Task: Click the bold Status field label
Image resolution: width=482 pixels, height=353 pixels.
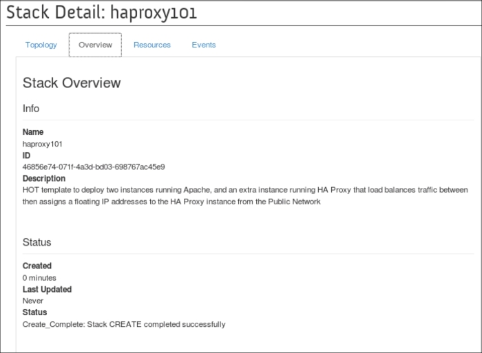Action: tap(34, 312)
